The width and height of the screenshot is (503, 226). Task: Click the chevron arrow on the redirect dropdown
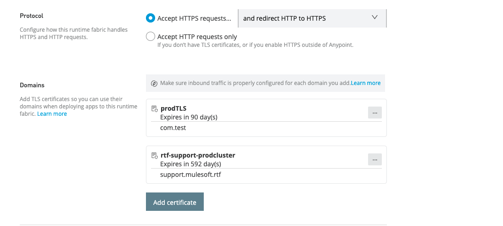(374, 17)
